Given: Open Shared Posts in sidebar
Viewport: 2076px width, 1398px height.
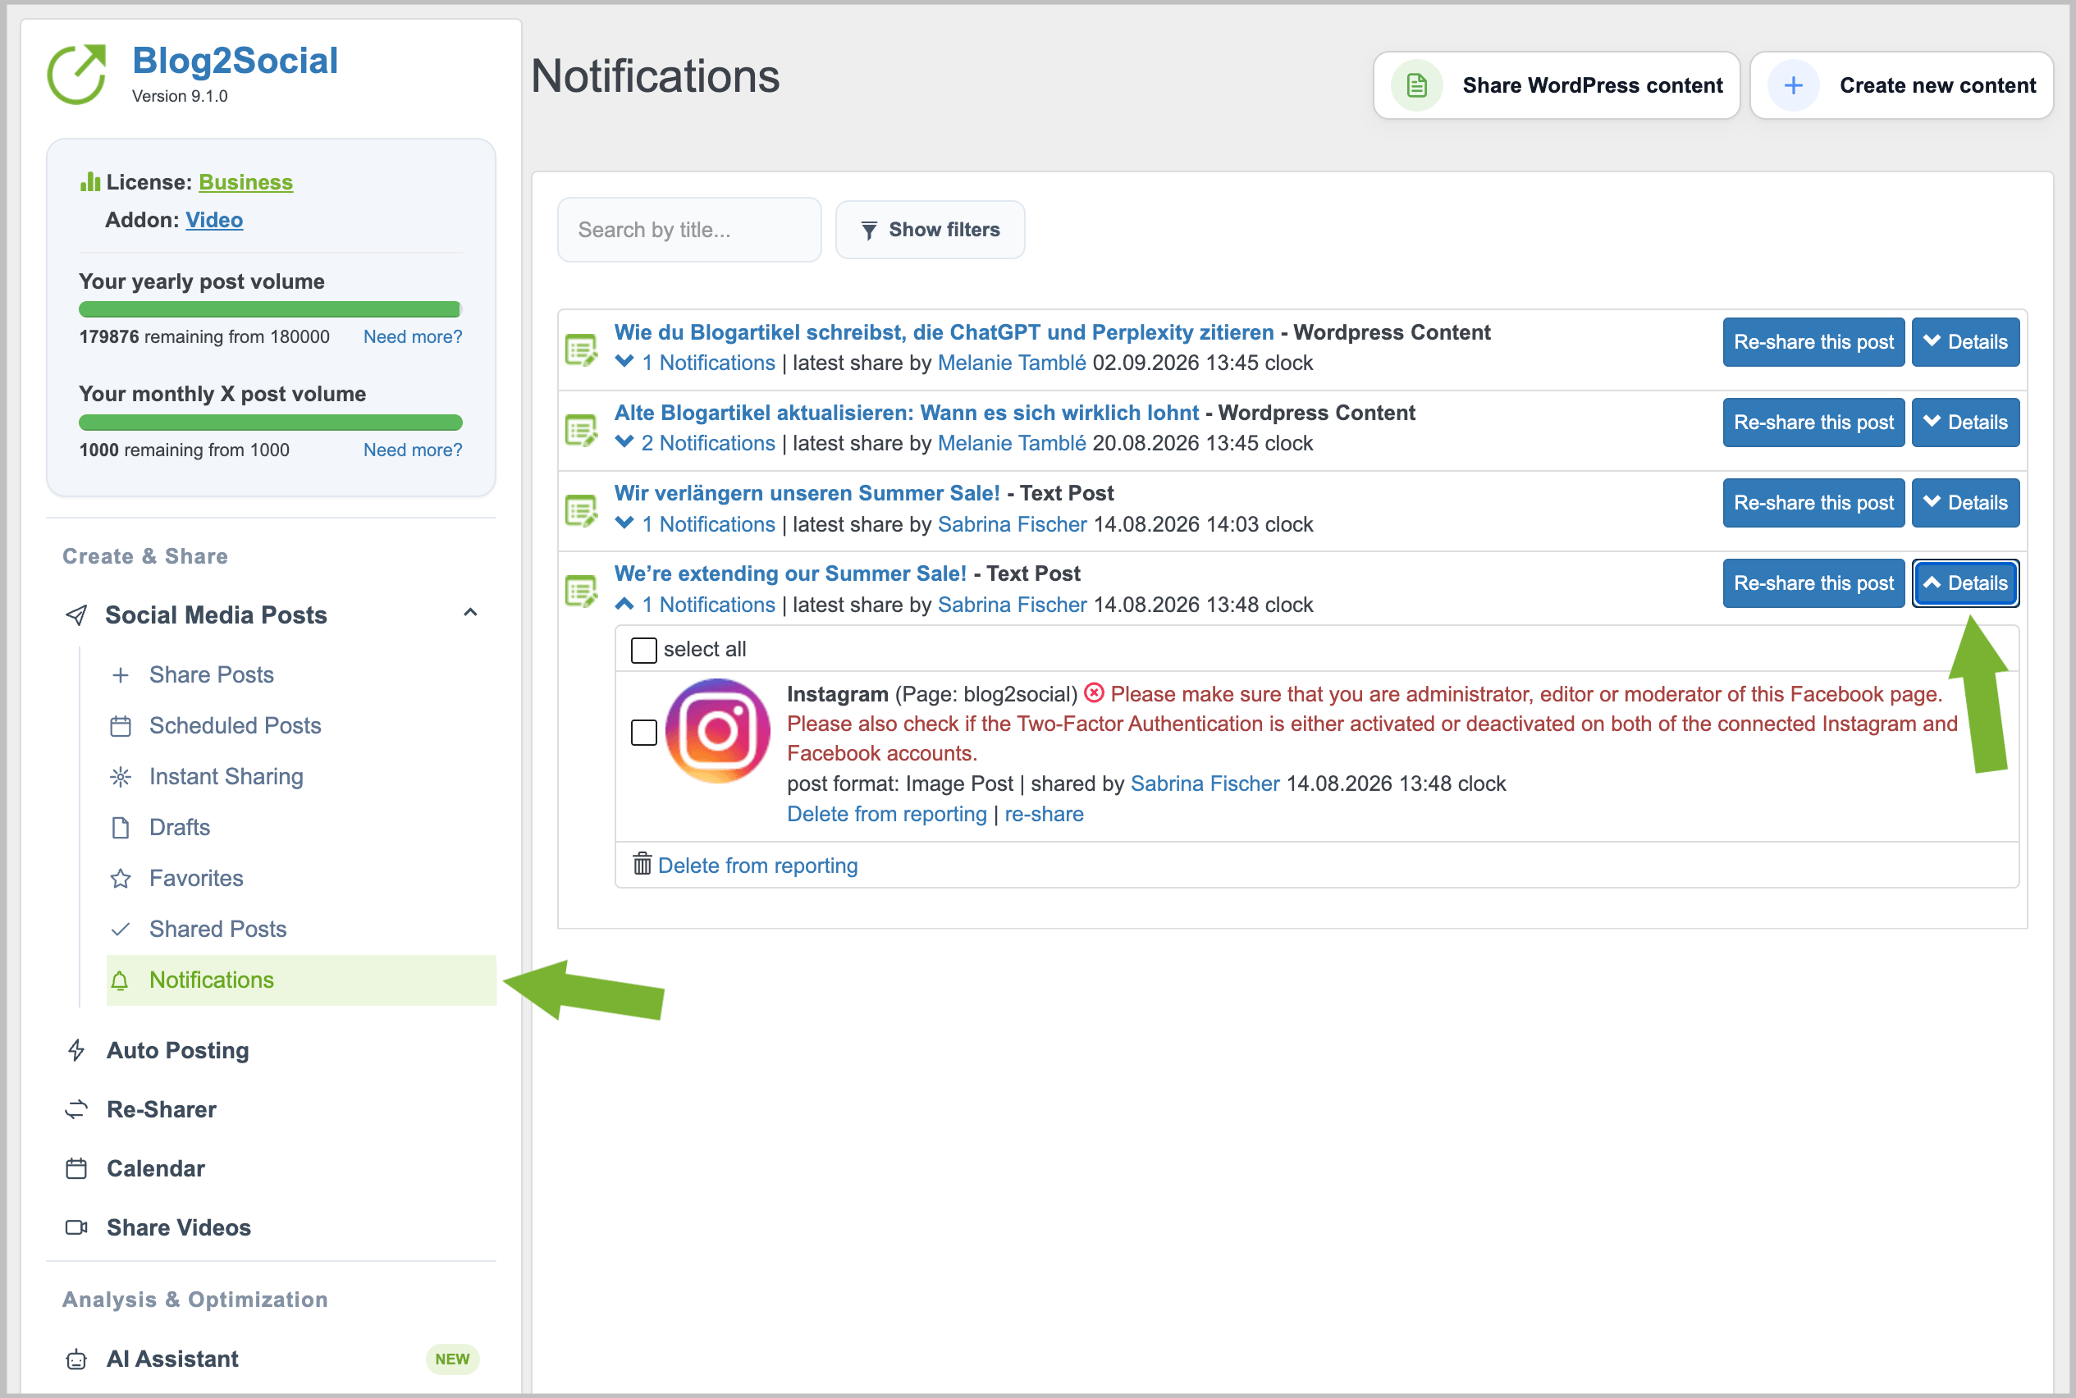Looking at the screenshot, I should point(217,929).
